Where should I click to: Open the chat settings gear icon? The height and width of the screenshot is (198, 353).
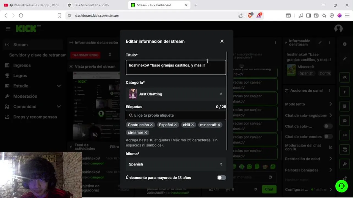point(256,189)
